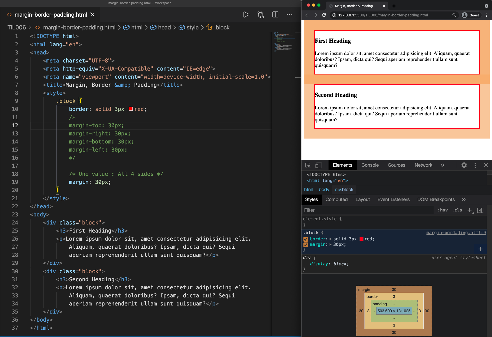Click the First Heading text in the page
The height and width of the screenshot is (337, 492).
[333, 41]
